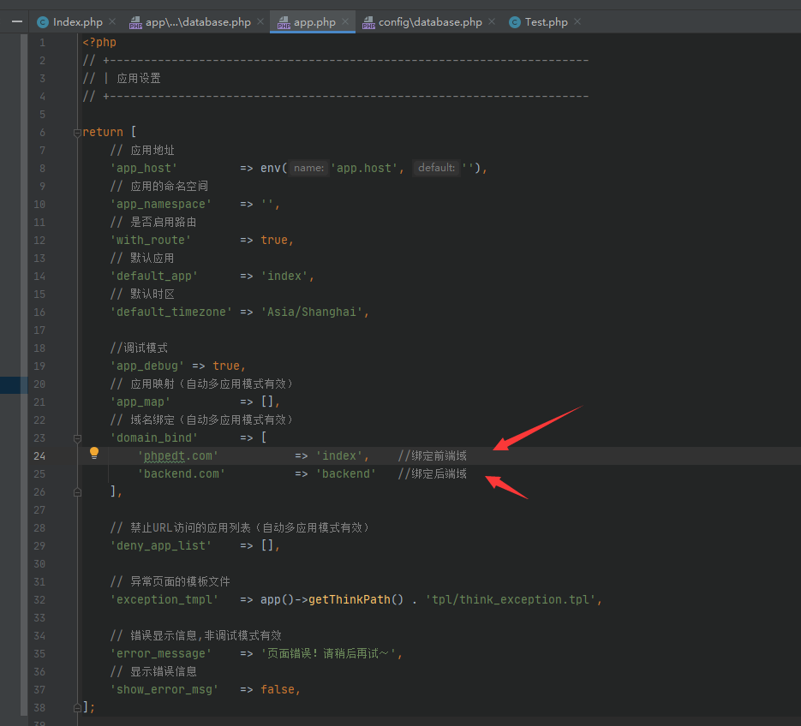
Task: Click the class icon on Test.php tab
Action: coord(515,22)
